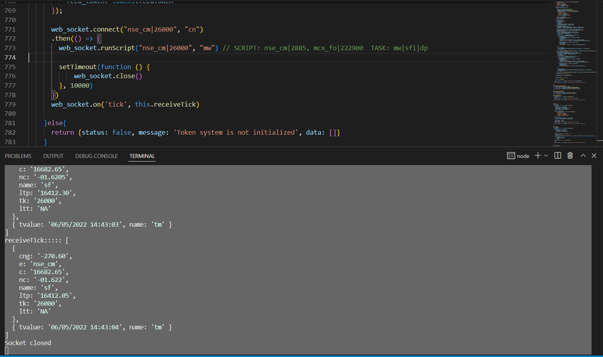Place cursor in the SCRIPT comment text
Viewport: 603px width, 357px height.
point(325,48)
